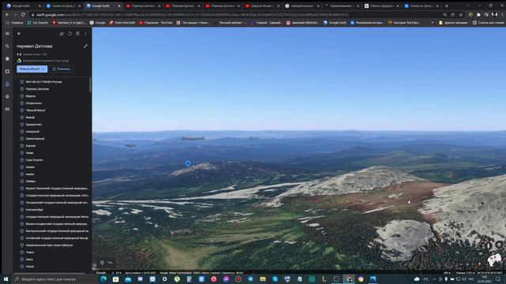Open the Сервисы bookmarks shortcut
Image resolution: width=506 pixels, height=284 pixels.
[x=14, y=23]
